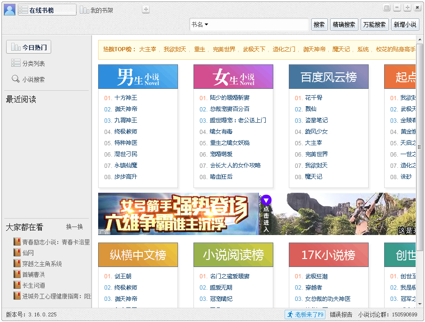
Task: Click the magnifier icon for 小说搜索
Action: click(15, 79)
